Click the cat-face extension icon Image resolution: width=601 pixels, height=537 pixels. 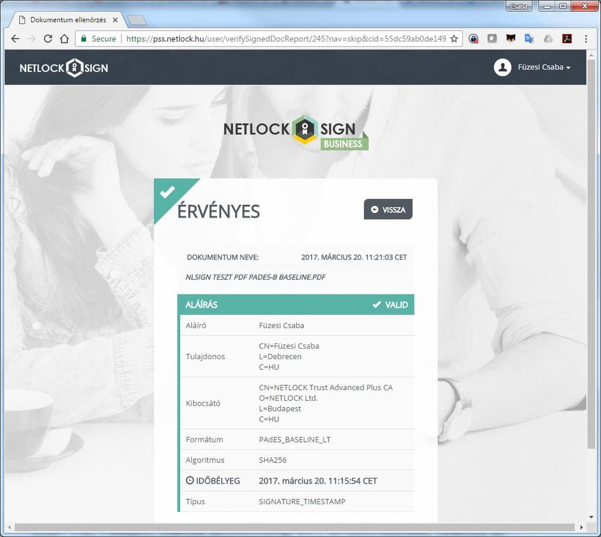(x=511, y=39)
